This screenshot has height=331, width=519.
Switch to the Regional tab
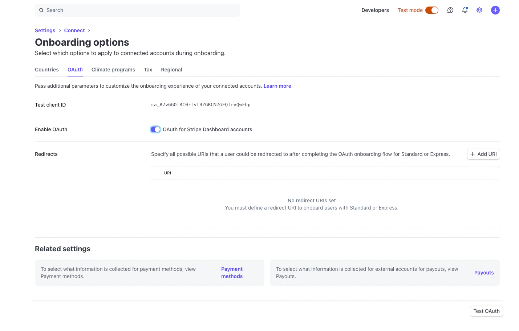click(171, 70)
